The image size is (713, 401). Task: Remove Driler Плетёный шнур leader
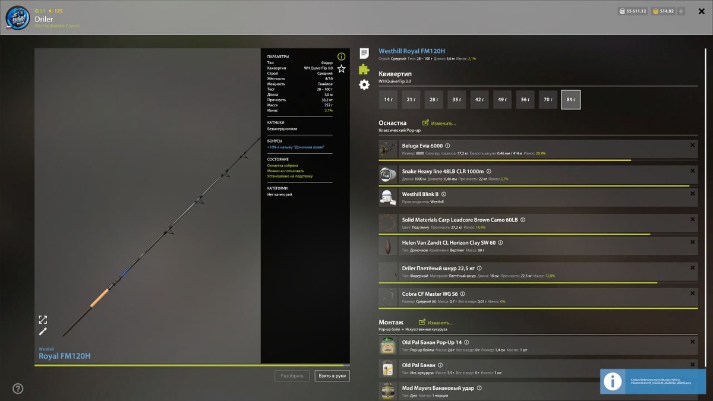[692, 269]
